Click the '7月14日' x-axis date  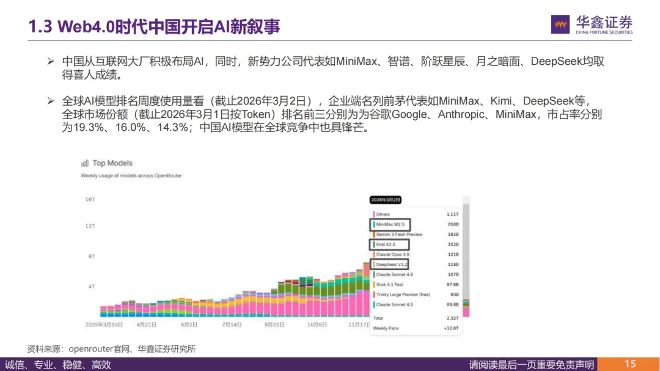coord(232,325)
